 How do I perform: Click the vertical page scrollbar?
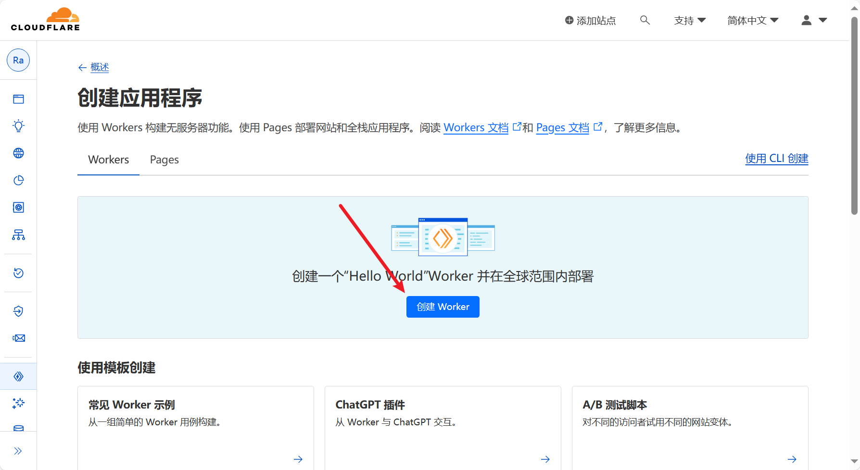click(x=854, y=115)
